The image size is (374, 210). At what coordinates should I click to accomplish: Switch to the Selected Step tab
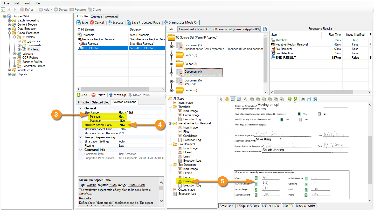tap(101, 102)
